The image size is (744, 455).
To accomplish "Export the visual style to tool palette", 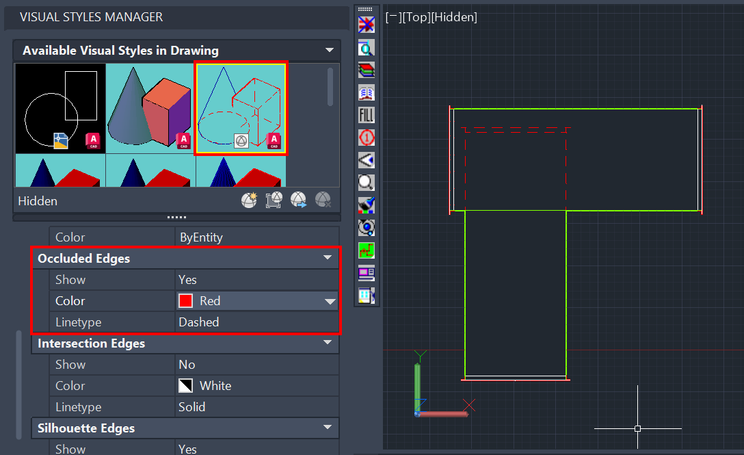I will tap(298, 199).
